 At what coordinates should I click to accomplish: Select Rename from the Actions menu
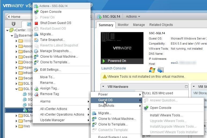48,83
